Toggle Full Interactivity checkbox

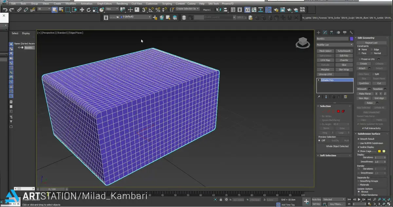[363, 128]
